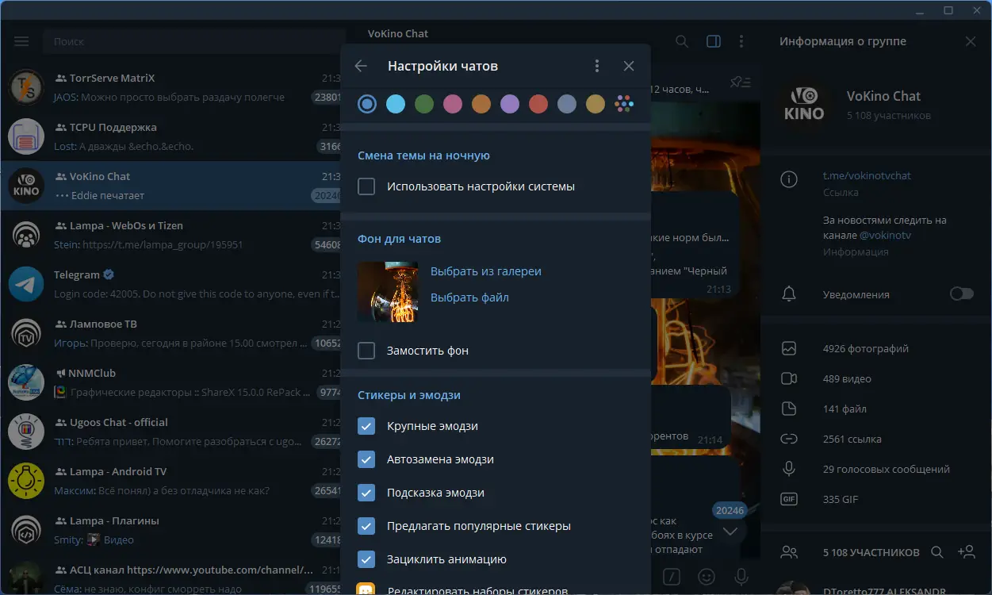Open bot commands slash icon
Image resolution: width=992 pixels, height=595 pixels.
coord(671,577)
